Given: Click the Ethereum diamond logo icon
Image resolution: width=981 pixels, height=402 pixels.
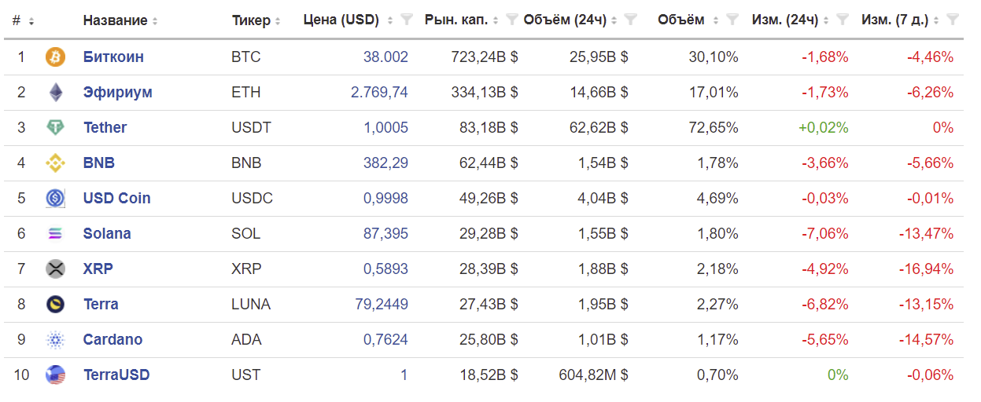Looking at the screenshot, I should click(x=55, y=92).
